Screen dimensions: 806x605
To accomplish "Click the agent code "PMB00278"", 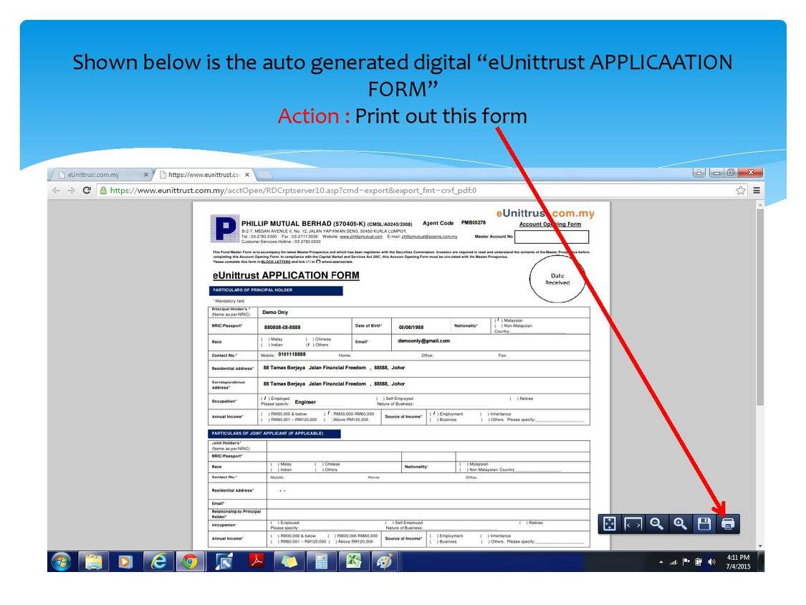I will point(474,223).
